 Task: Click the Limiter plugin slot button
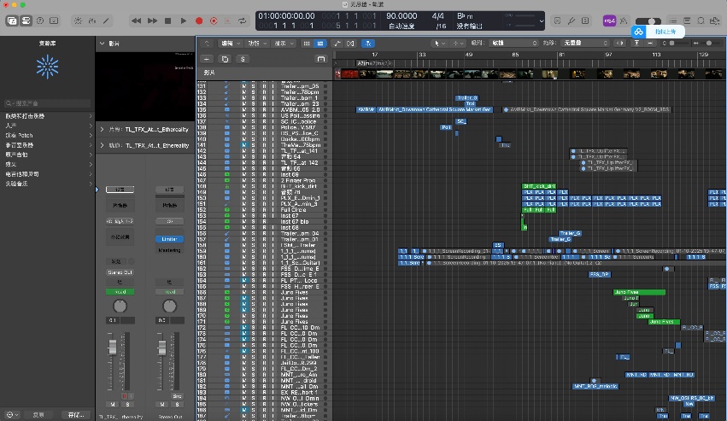[x=167, y=239]
